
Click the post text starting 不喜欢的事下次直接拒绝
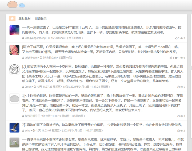pyautogui.click(x=102, y=125)
